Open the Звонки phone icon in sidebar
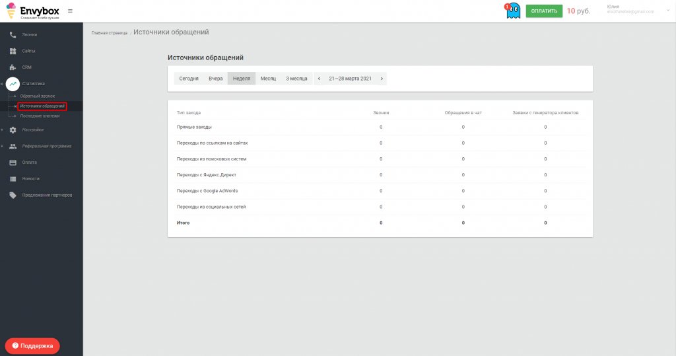Image resolution: width=676 pixels, height=356 pixels. click(13, 34)
